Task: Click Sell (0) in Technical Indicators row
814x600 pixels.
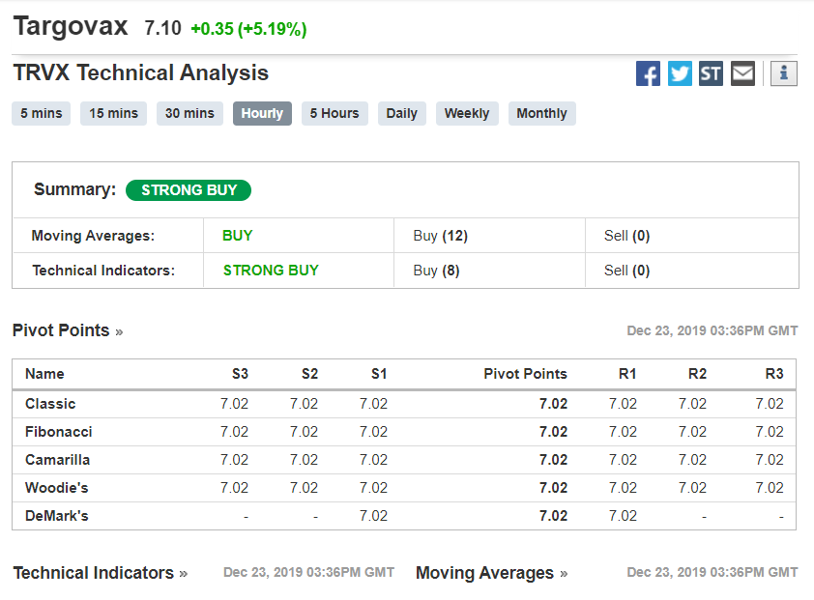Action: coord(626,271)
